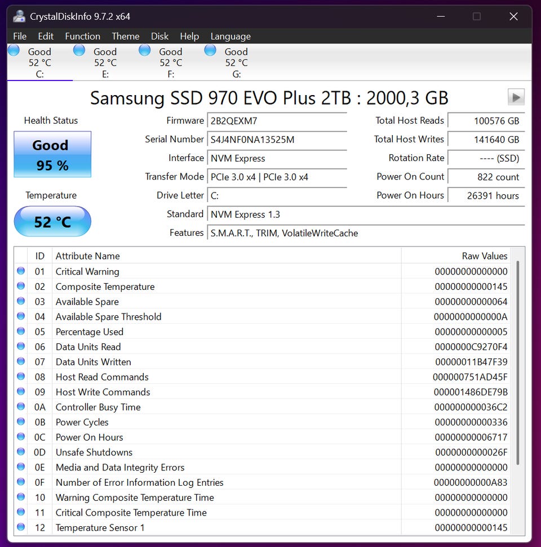541x547 pixels.
Task: Click status orb for Percentage Used row
Action: pyautogui.click(x=21, y=331)
